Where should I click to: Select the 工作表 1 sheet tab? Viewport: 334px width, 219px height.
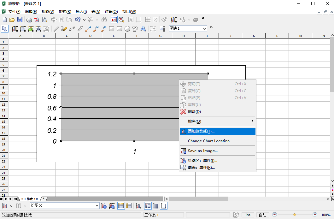coord(29,199)
